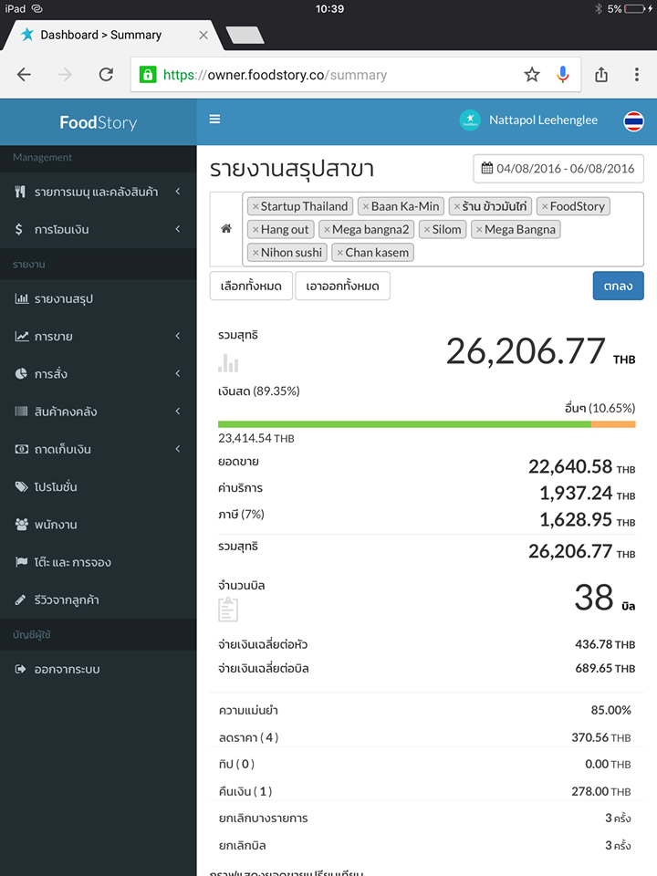The image size is (657, 876).
Task: Remove the Startup Thailand branch tag
Action: [x=255, y=207]
